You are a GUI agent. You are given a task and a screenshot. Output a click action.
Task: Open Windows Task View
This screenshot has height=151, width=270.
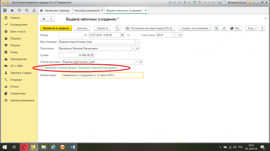click(14, 147)
